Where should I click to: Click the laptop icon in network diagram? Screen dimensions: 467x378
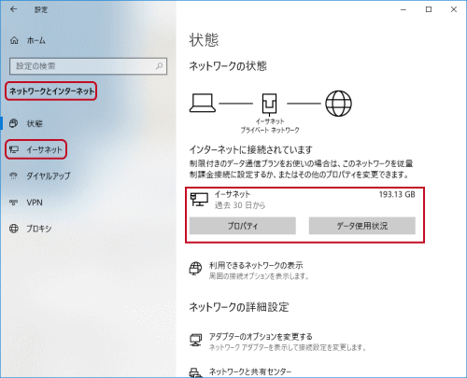pyautogui.click(x=203, y=103)
